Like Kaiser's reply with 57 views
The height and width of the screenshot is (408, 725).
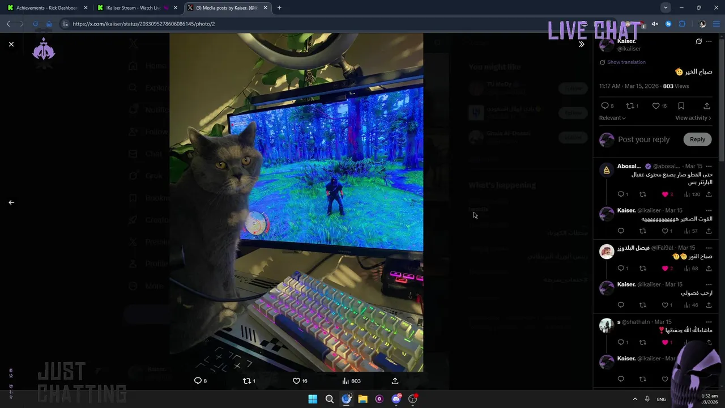pos(665,231)
